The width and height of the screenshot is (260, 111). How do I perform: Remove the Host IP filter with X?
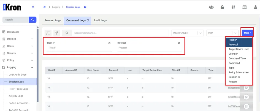(x=109, y=43)
